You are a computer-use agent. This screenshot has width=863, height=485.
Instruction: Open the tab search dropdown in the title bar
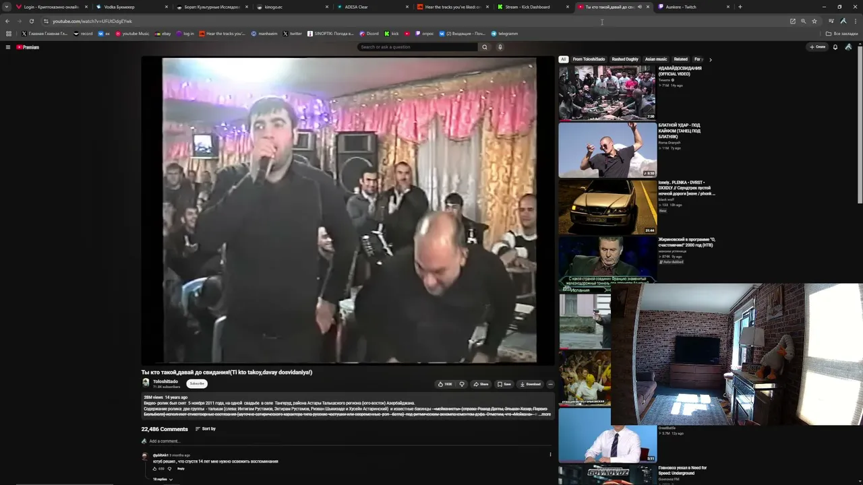[7, 7]
